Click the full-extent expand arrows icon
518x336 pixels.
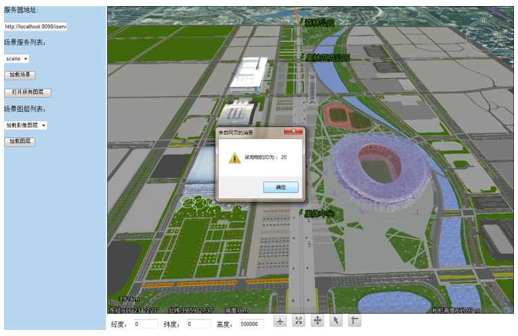(299, 321)
